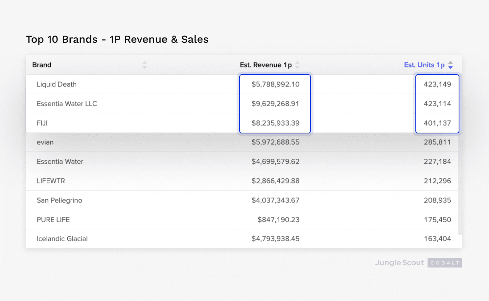This screenshot has width=489, height=301.
Task: Click units value 401,137
Action: pos(437,123)
